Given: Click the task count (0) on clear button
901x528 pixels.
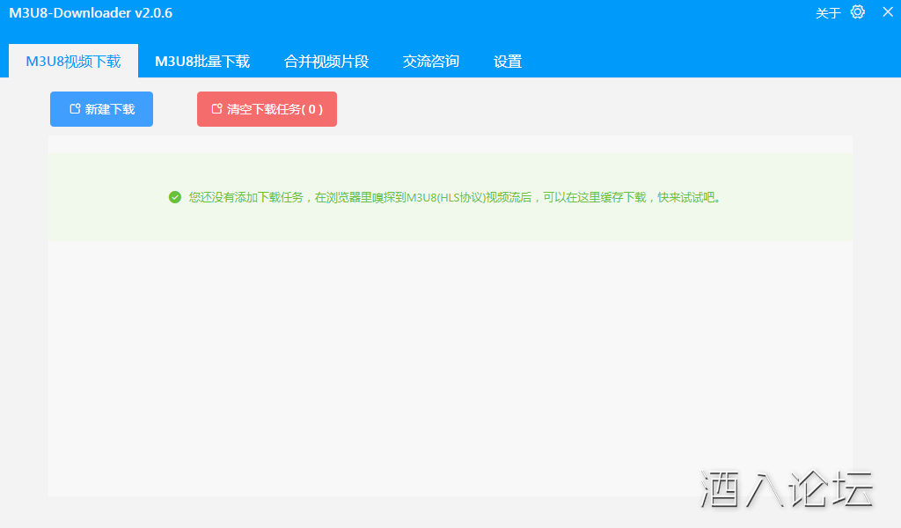Looking at the screenshot, I should 312,109.
